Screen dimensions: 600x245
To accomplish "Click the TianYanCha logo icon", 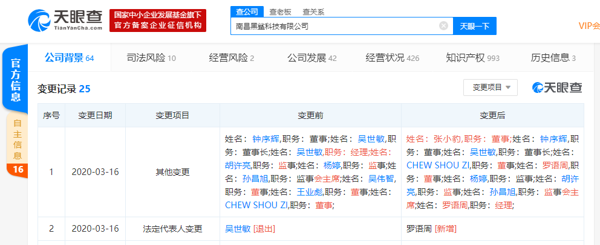I will click(x=41, y=20).
